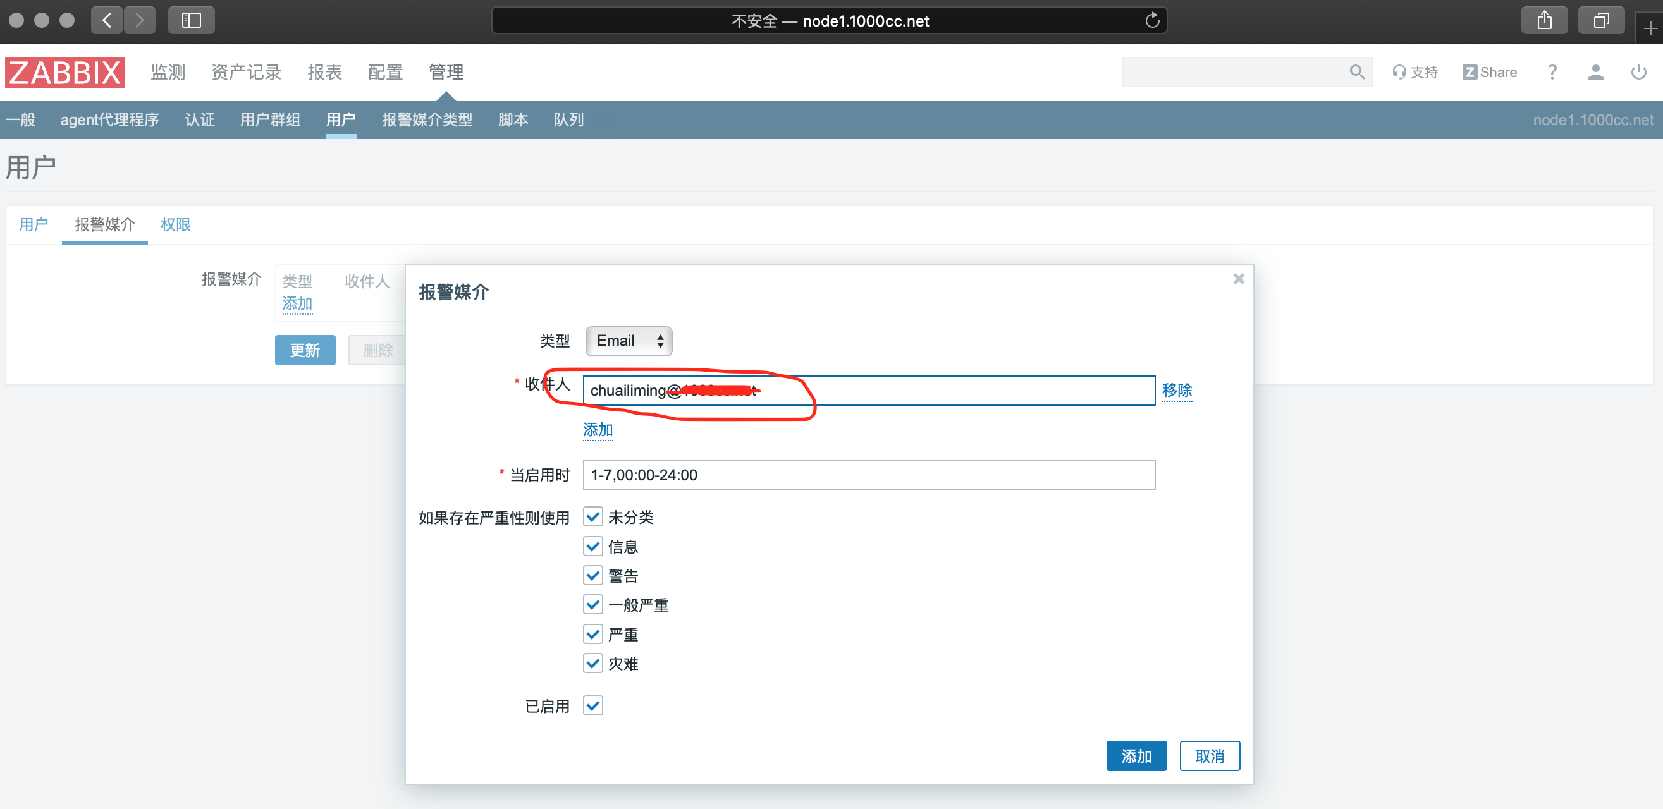The width and height of the screenshot is (1663, 809).
Task: Toggle the browser sidebar icon
Action: click(x=191, y=21)
